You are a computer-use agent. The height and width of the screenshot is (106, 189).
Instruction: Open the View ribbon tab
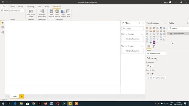(40, 7)
